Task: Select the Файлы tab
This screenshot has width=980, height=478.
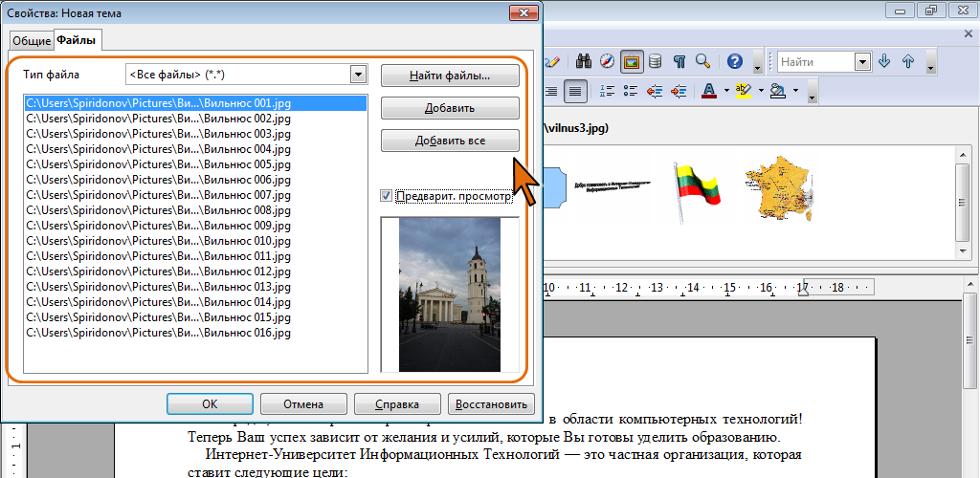Action: [x=77, y=40]
